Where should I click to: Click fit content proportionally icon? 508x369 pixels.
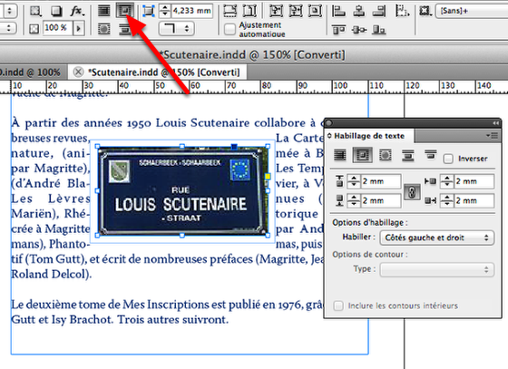[x=249, y=11]
